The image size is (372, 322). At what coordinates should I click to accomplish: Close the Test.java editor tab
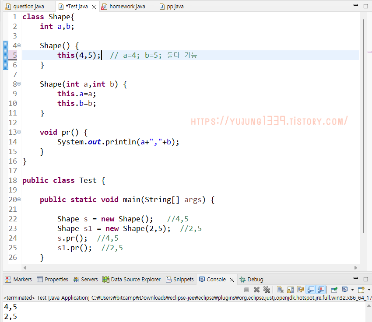click(x=94, y=7)
